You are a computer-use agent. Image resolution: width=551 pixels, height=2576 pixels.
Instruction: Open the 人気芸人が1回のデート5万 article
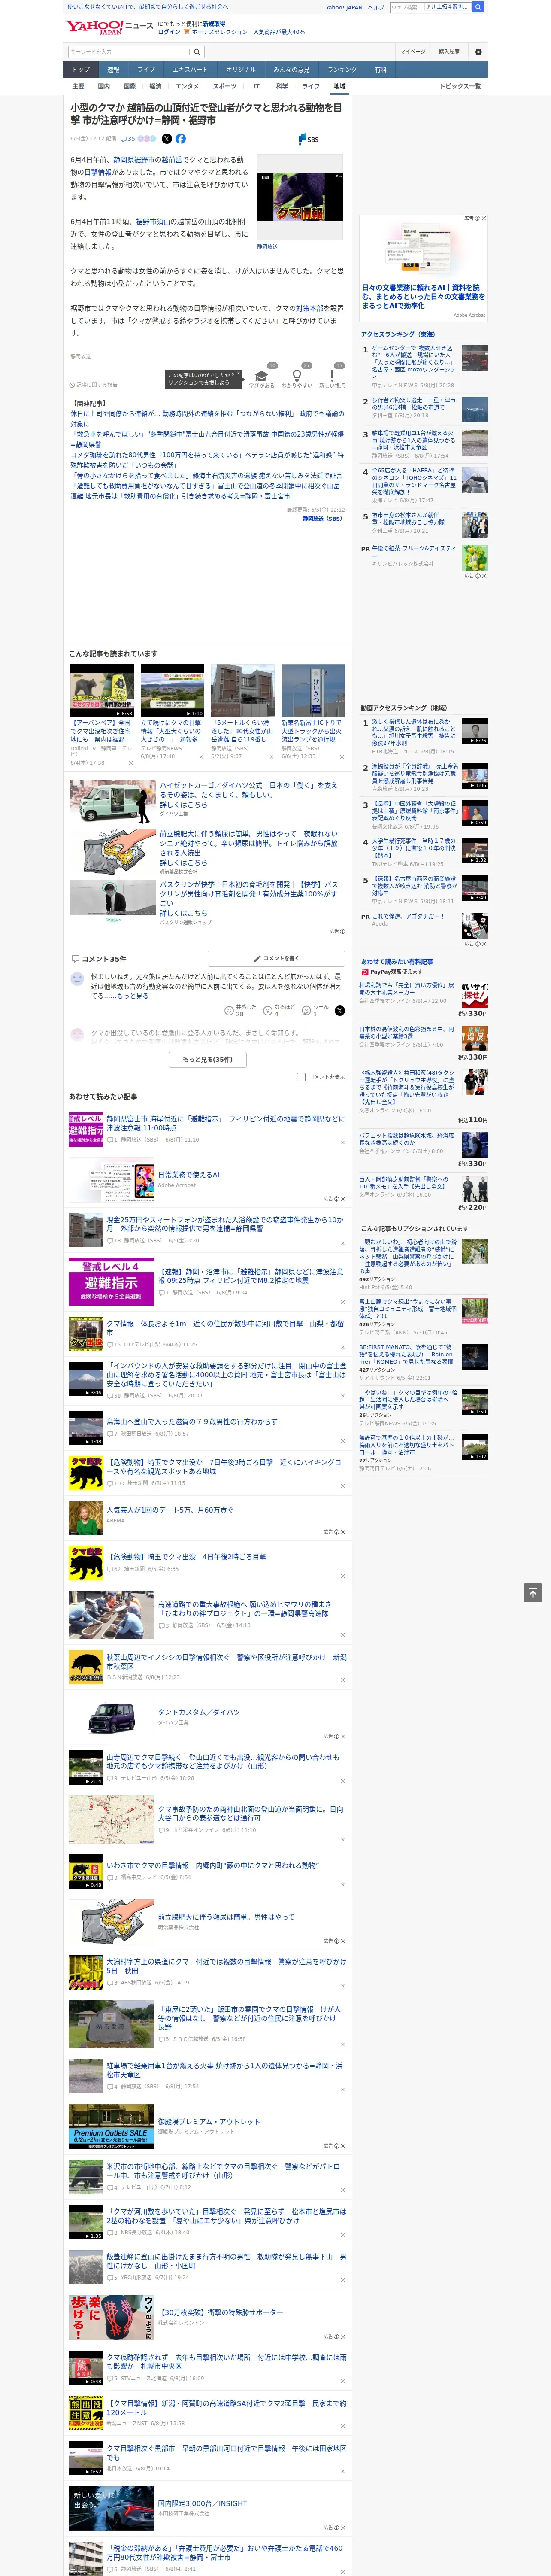pyautogui.click(x=170, y=1510)
